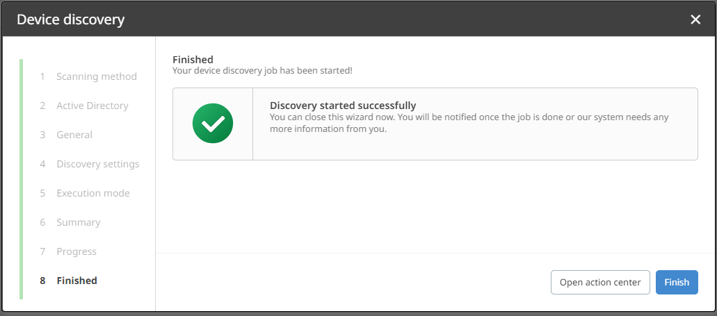Image resolution: width=717 pixels, height=316 pixels.
Task: Select the Active Directory step
Action: point(92,106)
